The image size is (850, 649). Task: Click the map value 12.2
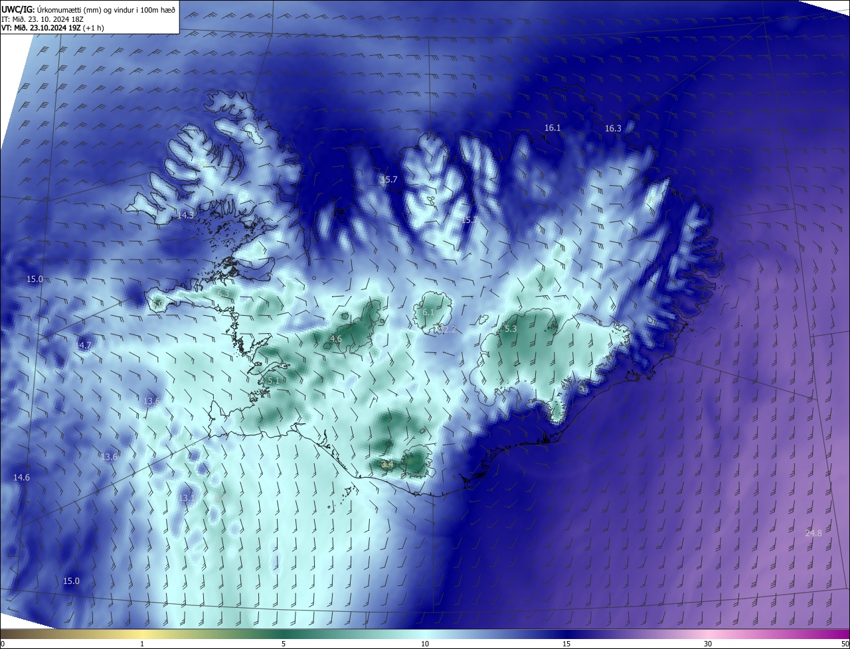(448, 330)
